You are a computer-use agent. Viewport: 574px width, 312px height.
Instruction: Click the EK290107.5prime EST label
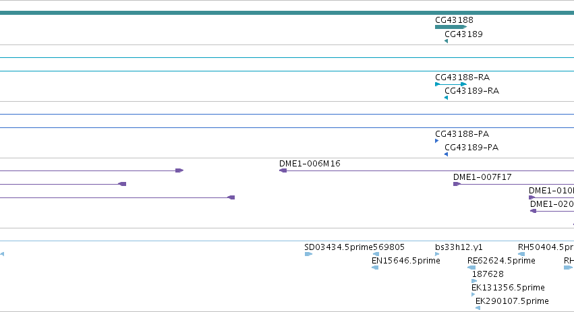pos(512,301)
